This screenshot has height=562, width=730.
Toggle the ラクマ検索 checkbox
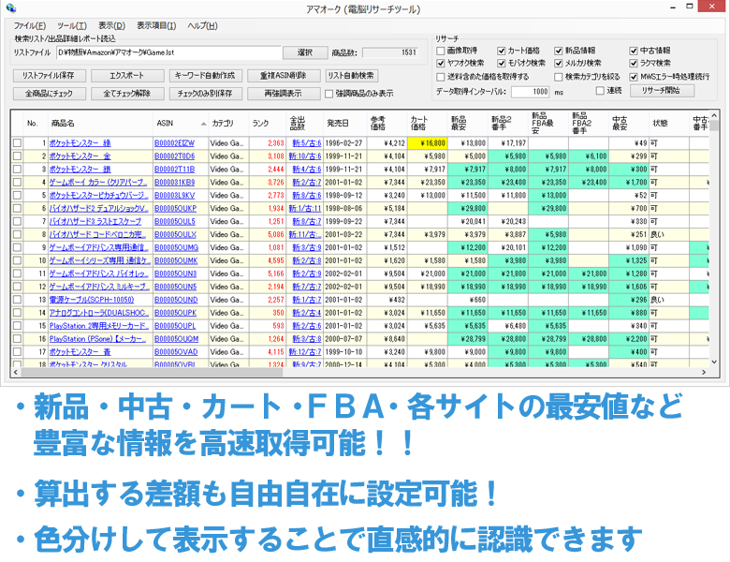(x=634, y=64)
